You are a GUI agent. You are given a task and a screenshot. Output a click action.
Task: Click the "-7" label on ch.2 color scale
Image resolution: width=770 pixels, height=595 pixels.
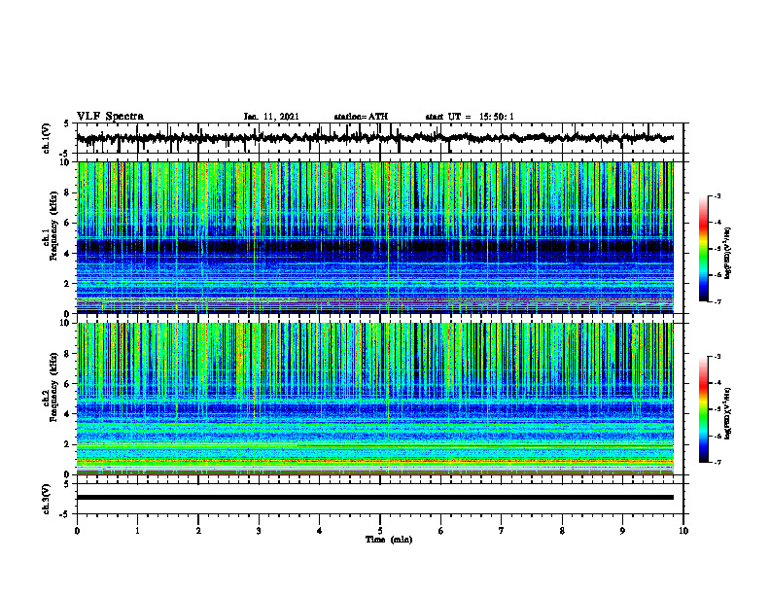pyautogui.click(x=717, y=462)
